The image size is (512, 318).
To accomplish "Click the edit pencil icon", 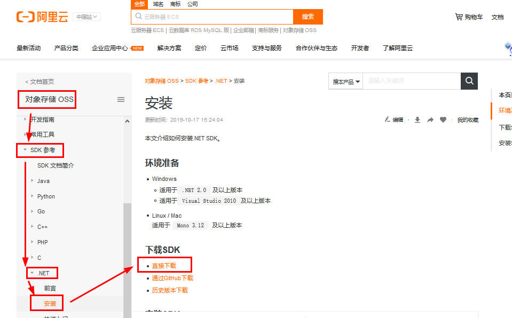I will coord(388,120).
